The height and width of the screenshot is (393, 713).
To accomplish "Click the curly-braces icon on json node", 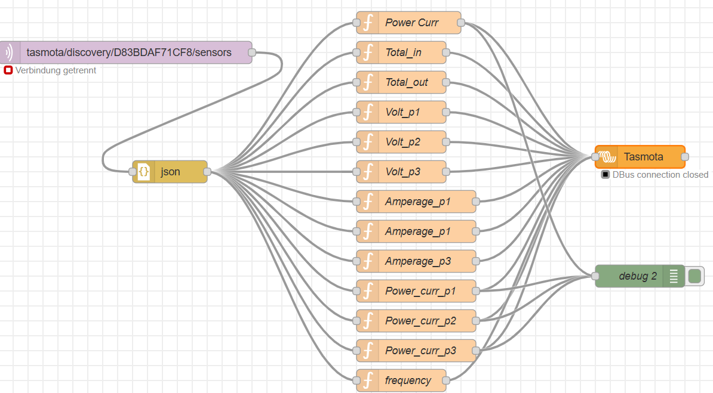I will [x=144, y=172].
